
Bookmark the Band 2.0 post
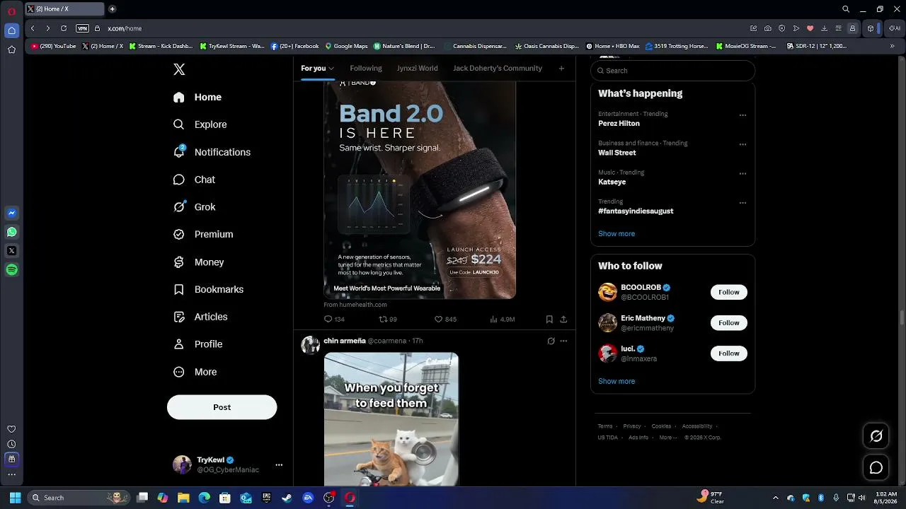point(549,320)
